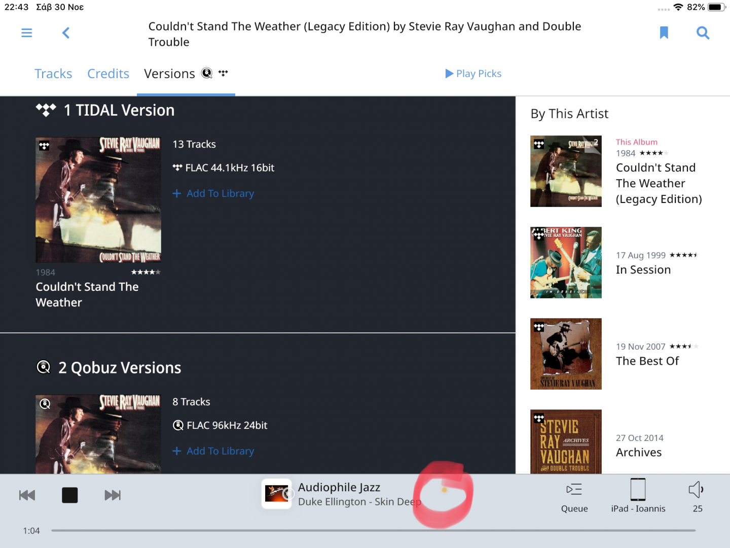
Task: Switch to the Credits tab
Action: (x=108, y=74)
